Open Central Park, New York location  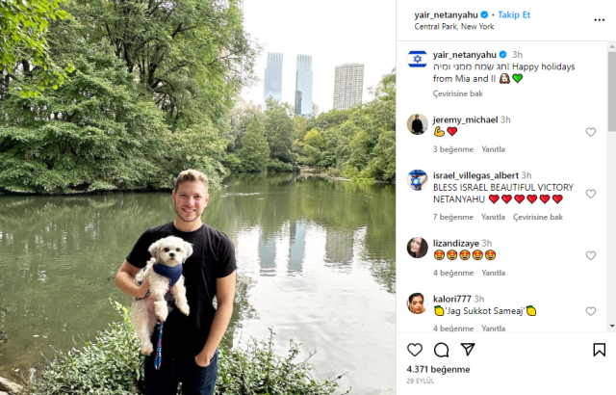pyautogui.click(x=453, y=27)
